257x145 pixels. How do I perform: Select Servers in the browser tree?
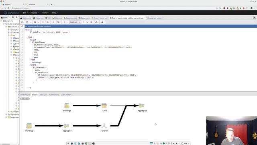coord(9,21)
